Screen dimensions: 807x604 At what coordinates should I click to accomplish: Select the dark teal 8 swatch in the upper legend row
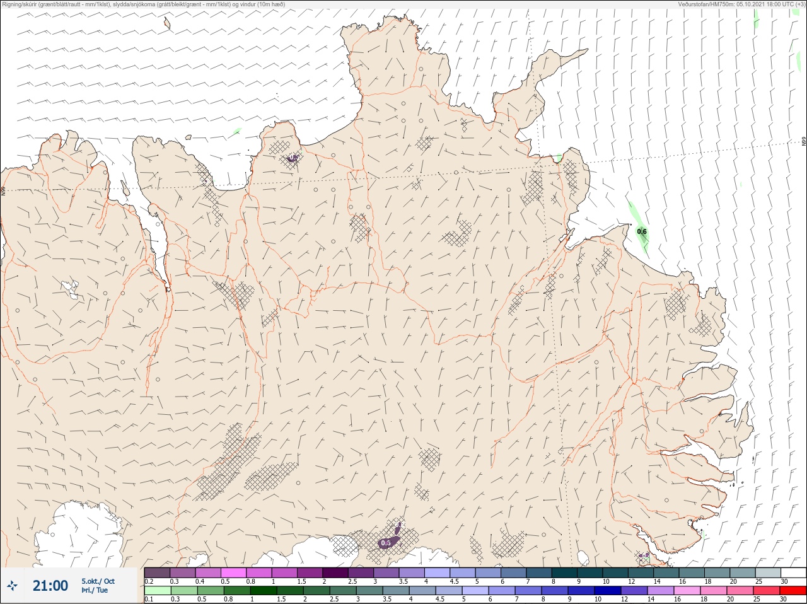[x=566, y=572]
